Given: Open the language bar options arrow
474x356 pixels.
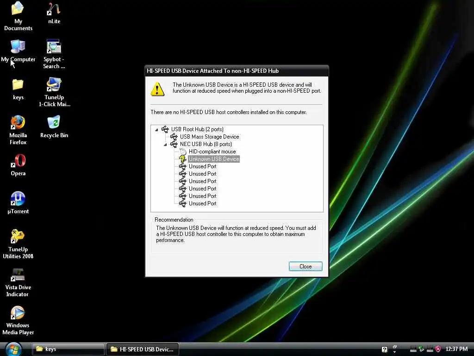Looking at the screenshot, I should [394, 352].
